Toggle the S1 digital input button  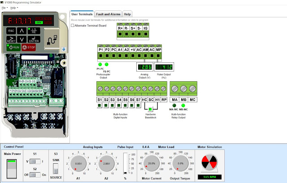pos(100,105)
